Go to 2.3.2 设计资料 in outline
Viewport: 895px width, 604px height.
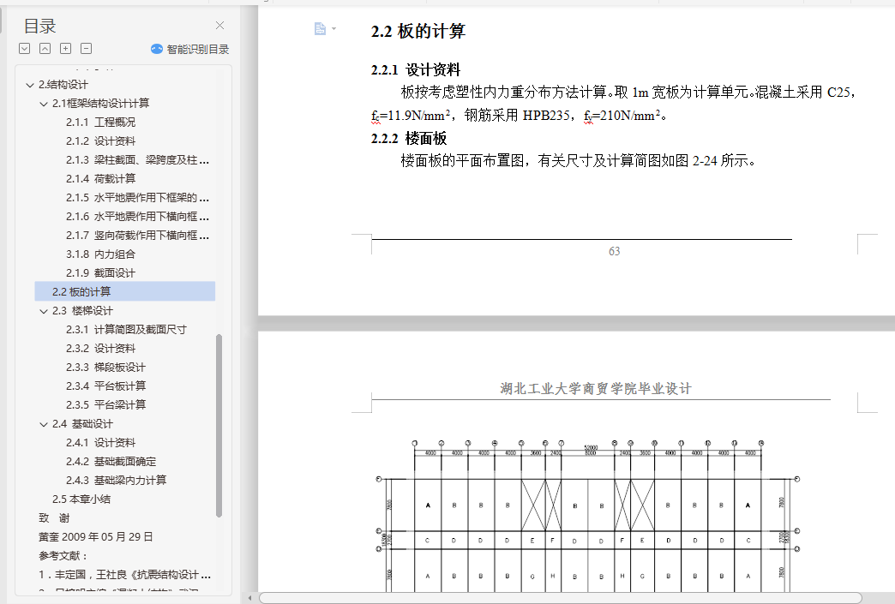click(100, 348)
